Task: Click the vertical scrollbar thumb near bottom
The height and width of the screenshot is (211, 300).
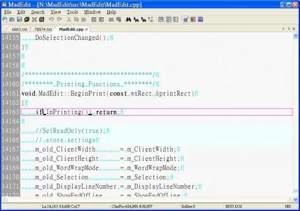Action: coord(296,191)
